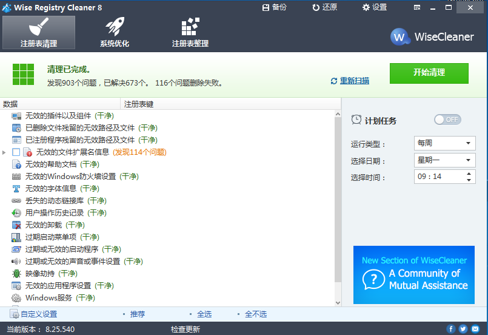Click the 当前版本 8.25.540 text
The image size is (488, 335).
tap(41, 330)
